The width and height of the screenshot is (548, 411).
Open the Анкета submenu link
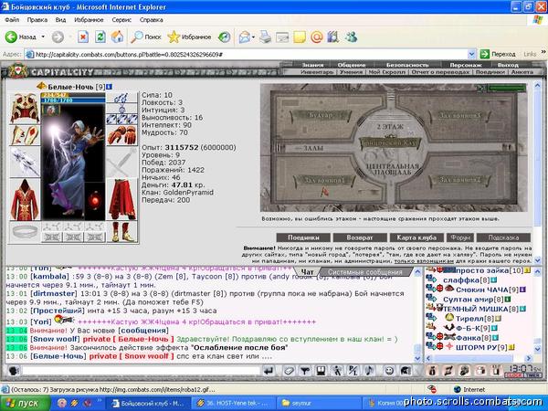click(522, 71)
